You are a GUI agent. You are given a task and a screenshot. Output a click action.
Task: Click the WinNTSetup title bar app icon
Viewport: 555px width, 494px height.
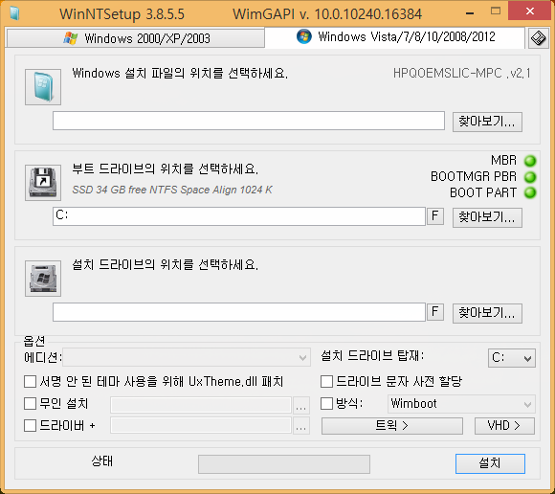14,13
